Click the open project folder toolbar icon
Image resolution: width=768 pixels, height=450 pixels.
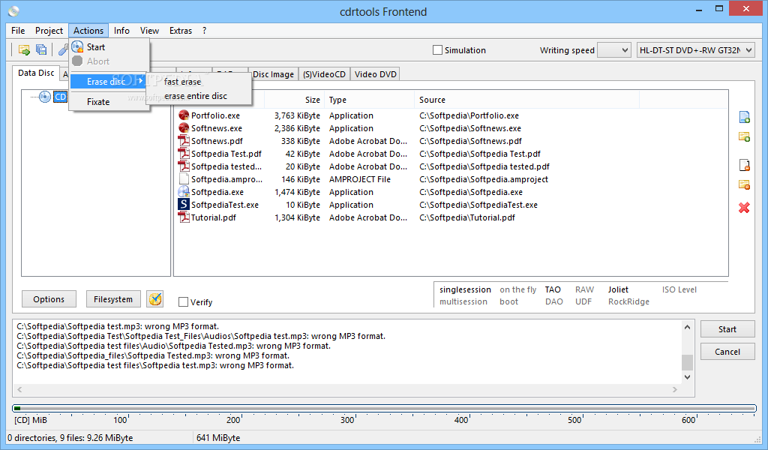pyautogui.click(x=24, y=49)
